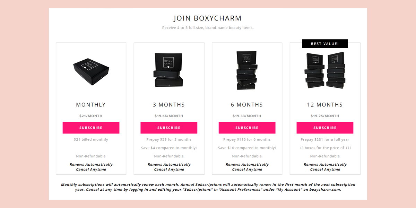This screenshot has width=416, height=208.
Task: Click 'Prepay $59 for 3 months' text
Action: pyautogui.click(x=169, y=140)
